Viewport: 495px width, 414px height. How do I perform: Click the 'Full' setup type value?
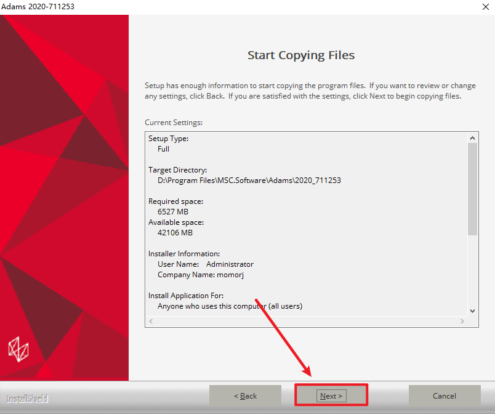pyautogui.click(x=163, y=149)
